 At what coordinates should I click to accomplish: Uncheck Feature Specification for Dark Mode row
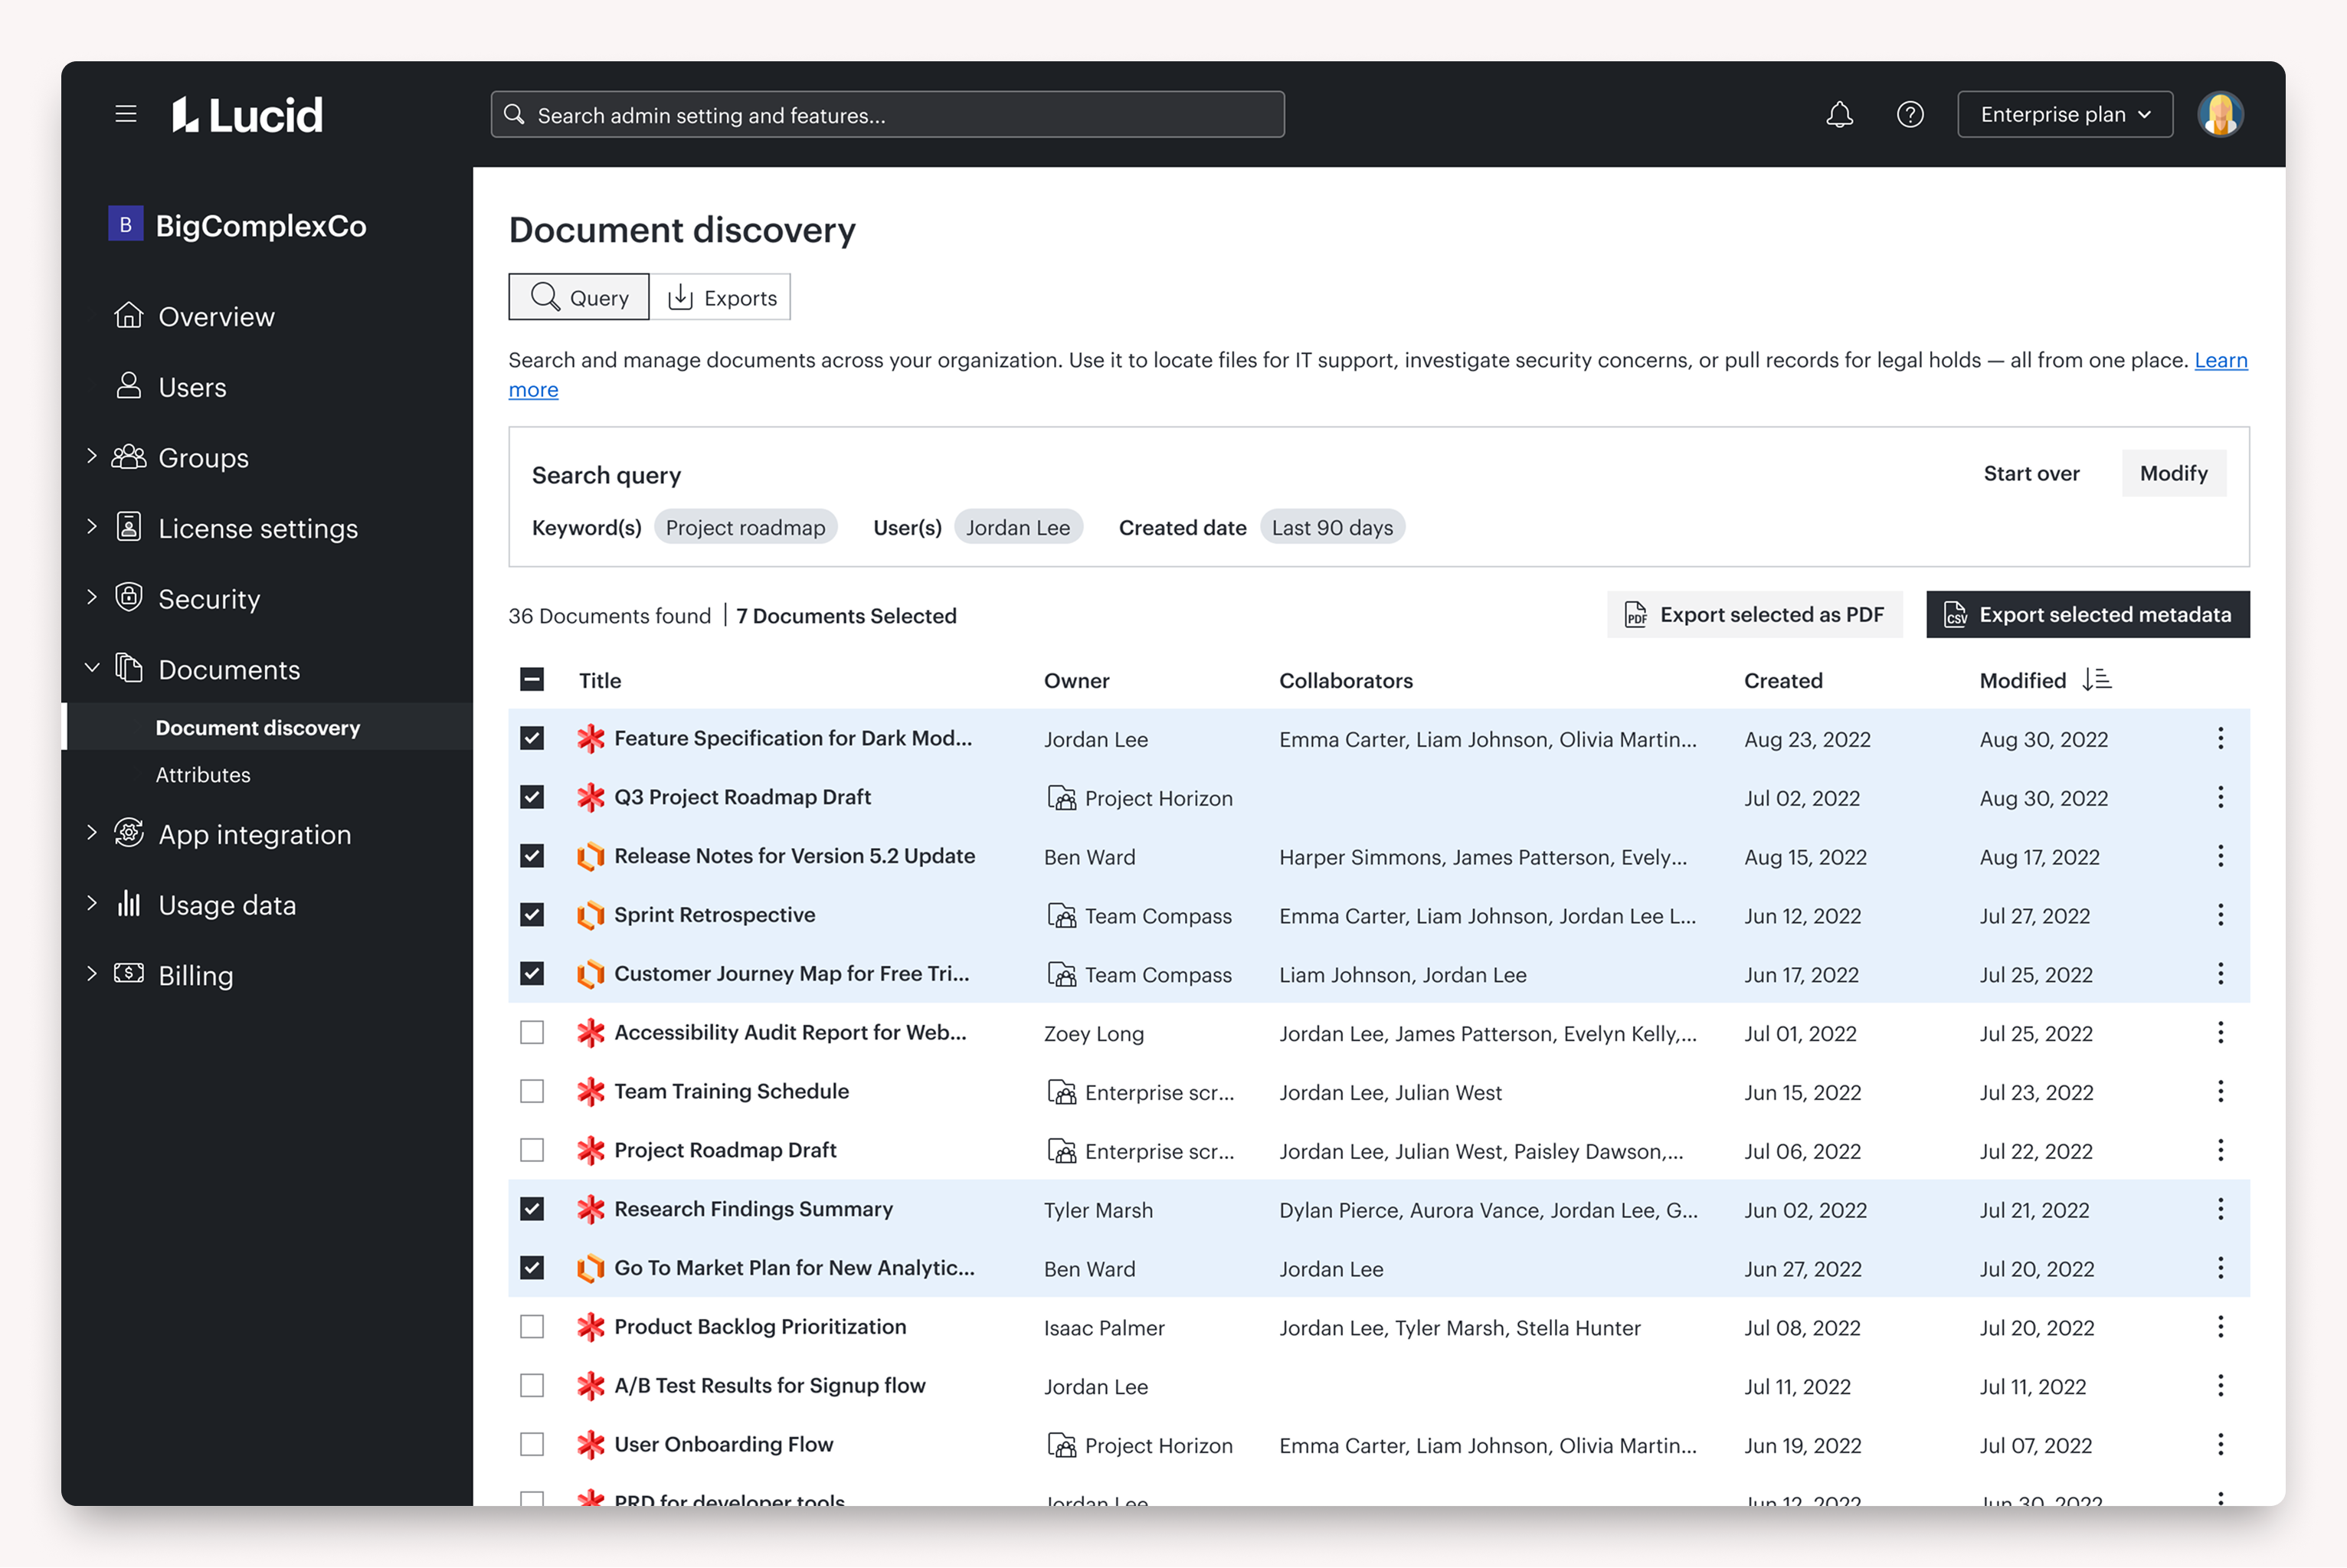(x=532, y=739)
